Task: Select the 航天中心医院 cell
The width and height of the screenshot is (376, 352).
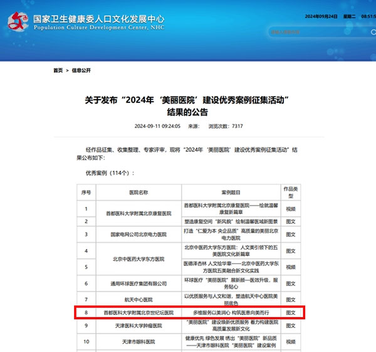Action: tap(138, 300)
